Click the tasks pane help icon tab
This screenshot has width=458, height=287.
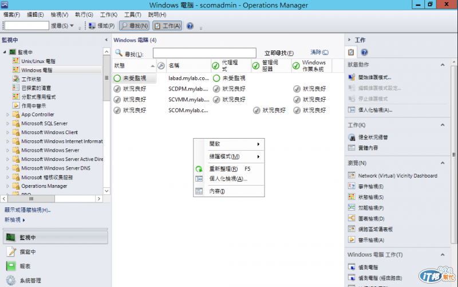coord(364,52)
